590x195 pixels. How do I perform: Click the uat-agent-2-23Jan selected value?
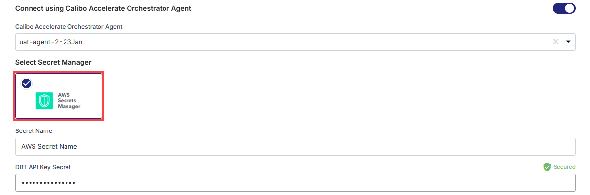(51, 42)
